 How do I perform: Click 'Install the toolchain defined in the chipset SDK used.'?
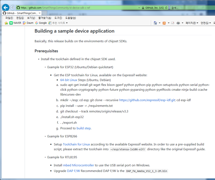pyautogui.click(x=78, y=59)
